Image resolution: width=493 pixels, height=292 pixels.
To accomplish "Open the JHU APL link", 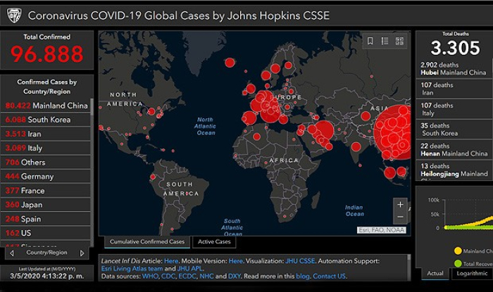I will 189,269.
